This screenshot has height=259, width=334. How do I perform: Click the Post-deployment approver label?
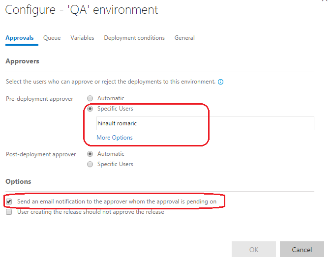41,154
